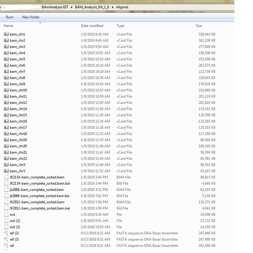Click the bam_chrY vCard icon

(6, 171)
